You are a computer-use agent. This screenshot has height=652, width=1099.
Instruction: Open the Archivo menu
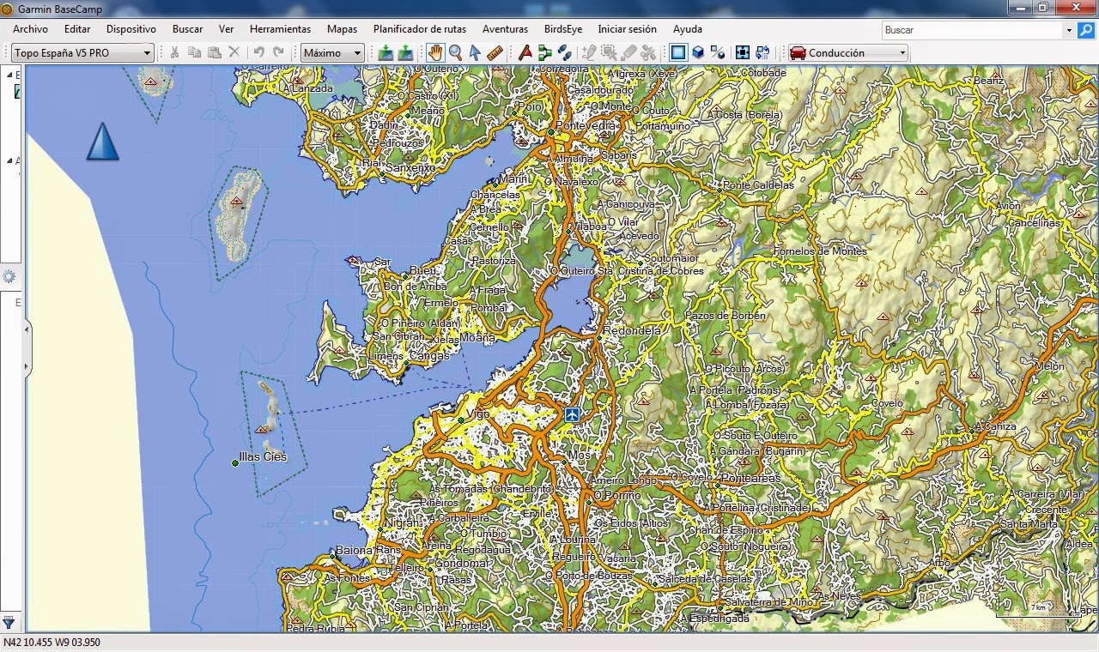click(30, 29)
